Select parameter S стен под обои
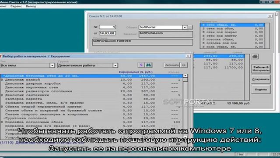Viewport: 280px width, 158px height. pos(232,29)
